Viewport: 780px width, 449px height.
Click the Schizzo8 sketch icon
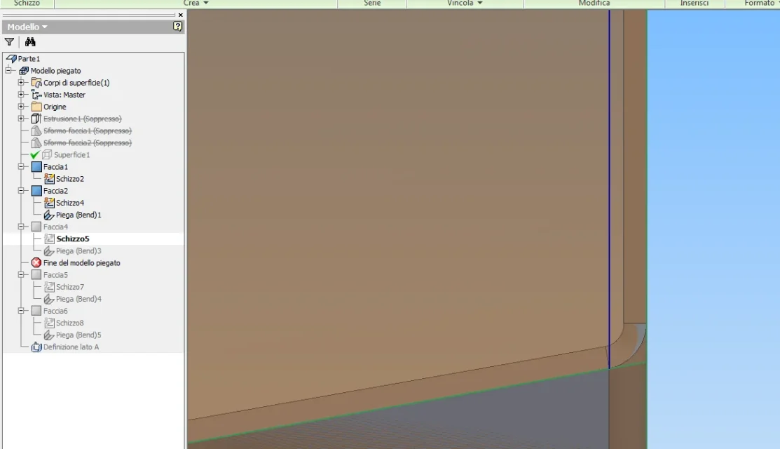49,323
